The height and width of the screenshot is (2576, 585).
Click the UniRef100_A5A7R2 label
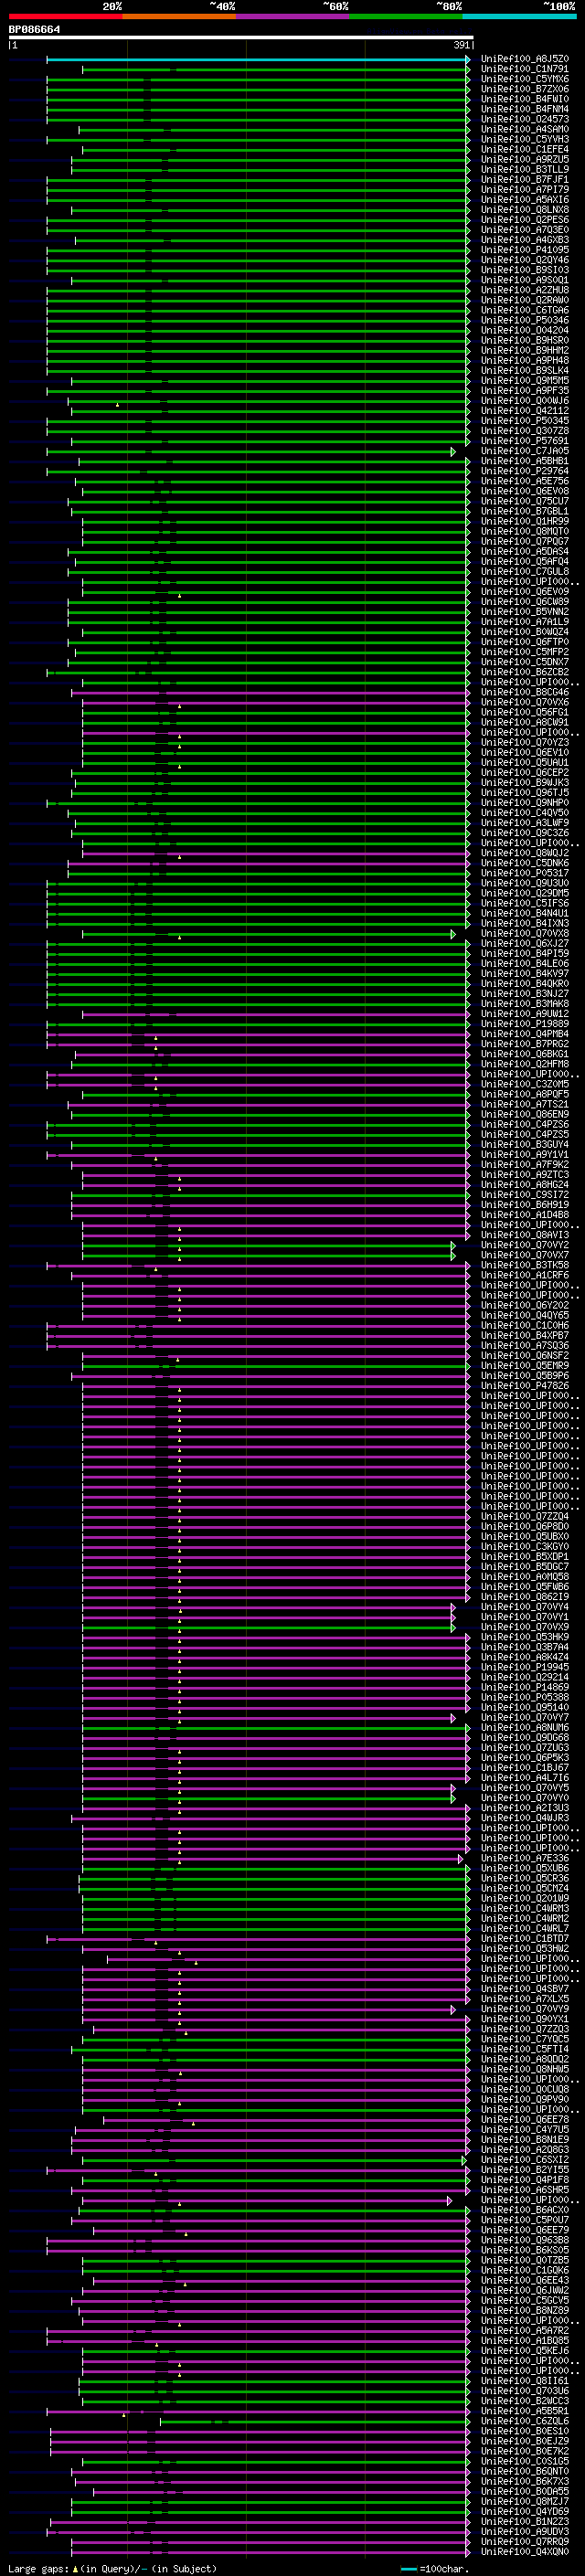pyautogui.click(x=525, y=2329)
